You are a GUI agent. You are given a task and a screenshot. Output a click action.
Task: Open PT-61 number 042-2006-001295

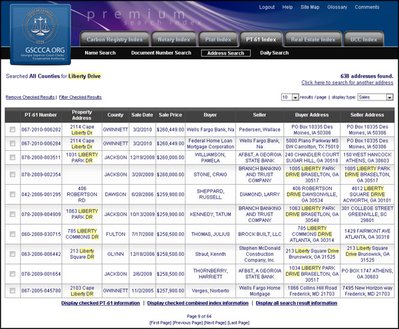[41, 194]
